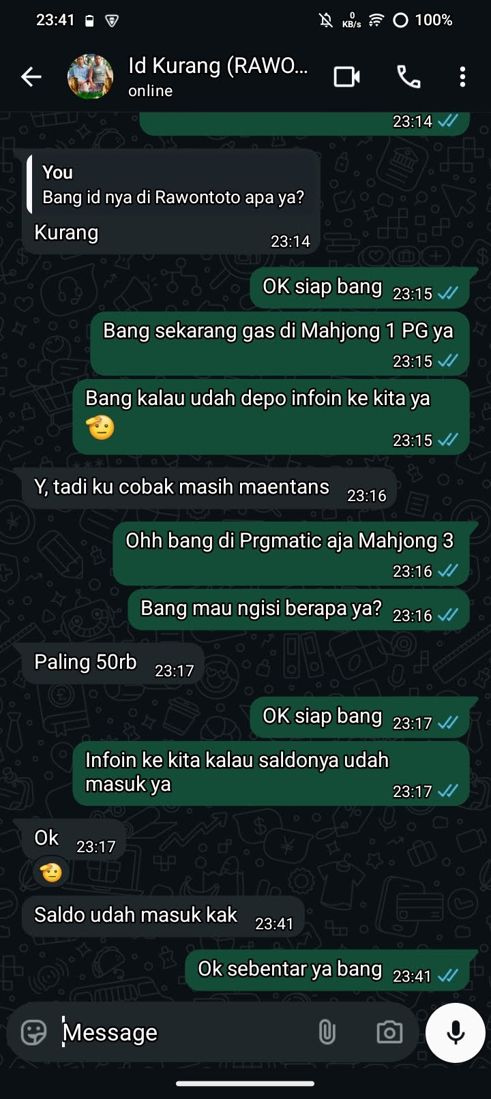Select the 'Paling 50rb' message bubble
This screenshot has width=491, height=1099.
[113, 663]
